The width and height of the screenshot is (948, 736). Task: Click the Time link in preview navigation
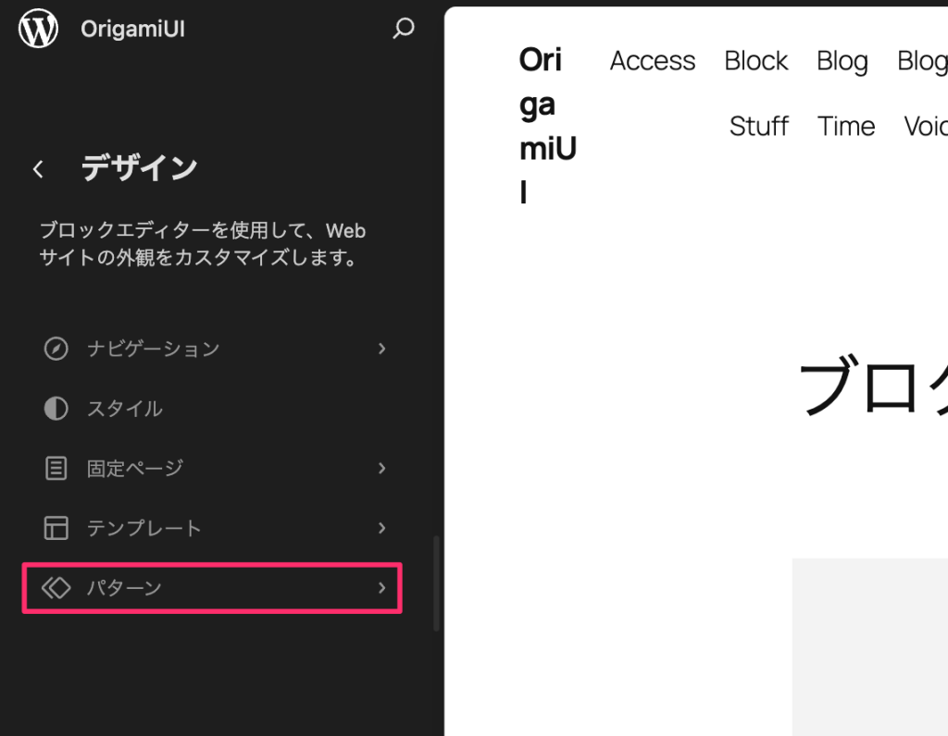click(846, 126)
